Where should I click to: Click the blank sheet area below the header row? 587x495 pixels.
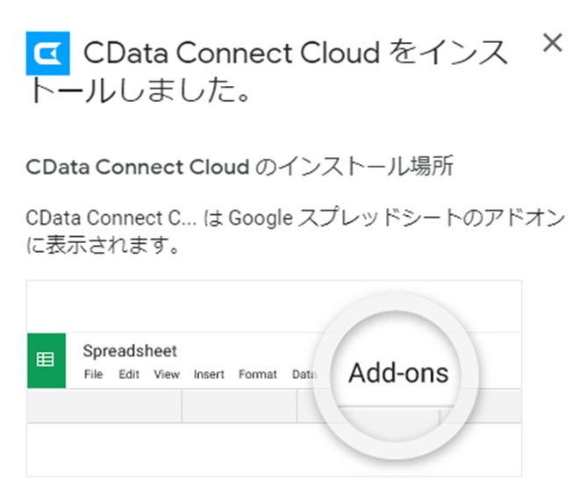168,449
